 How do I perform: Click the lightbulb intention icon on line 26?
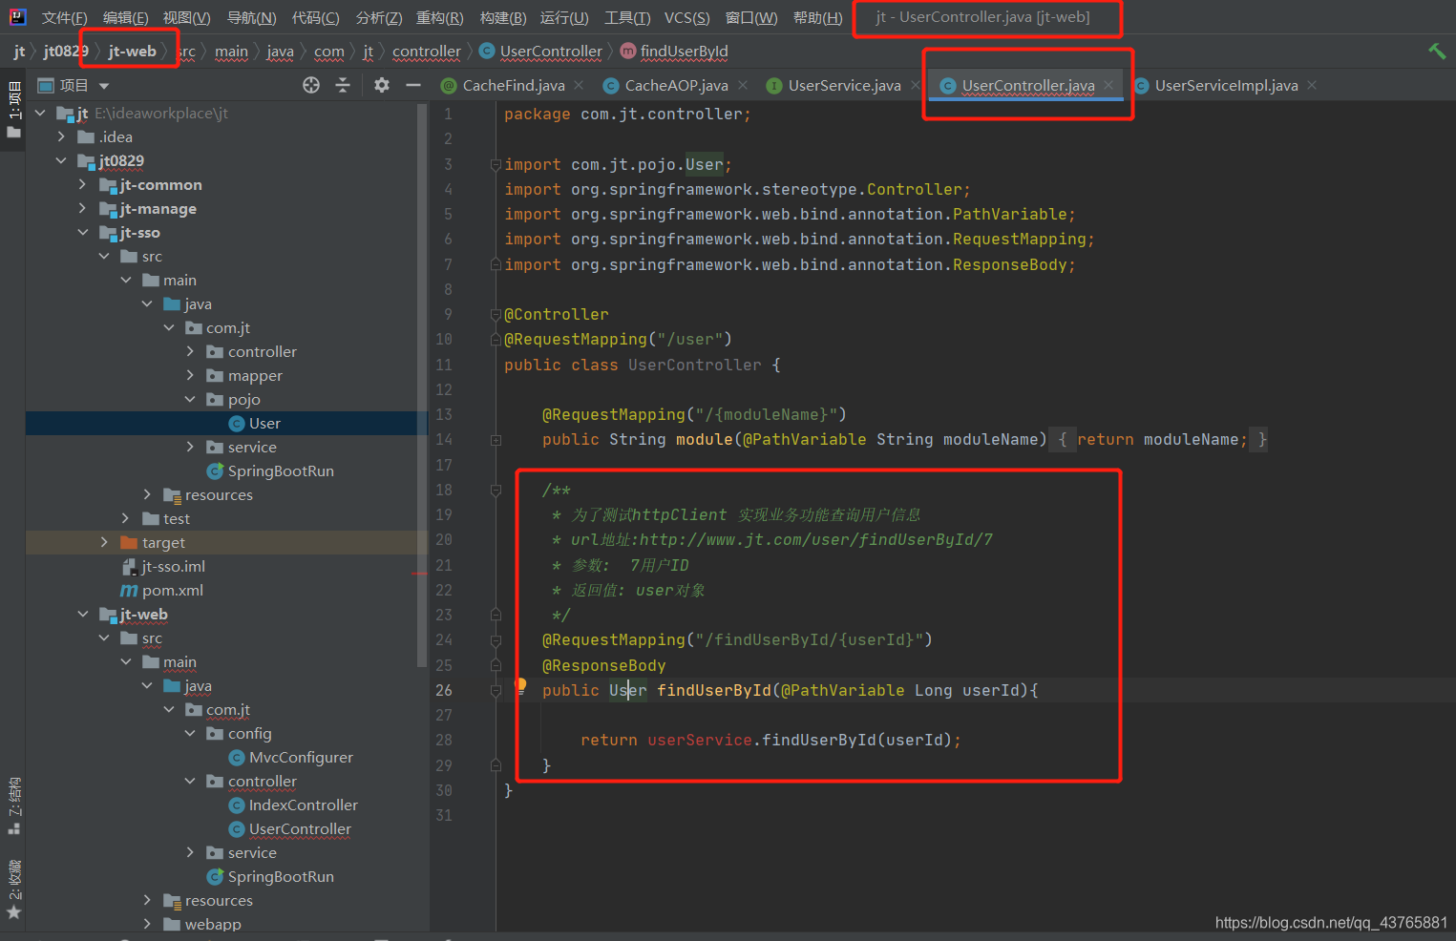point(520,685)
